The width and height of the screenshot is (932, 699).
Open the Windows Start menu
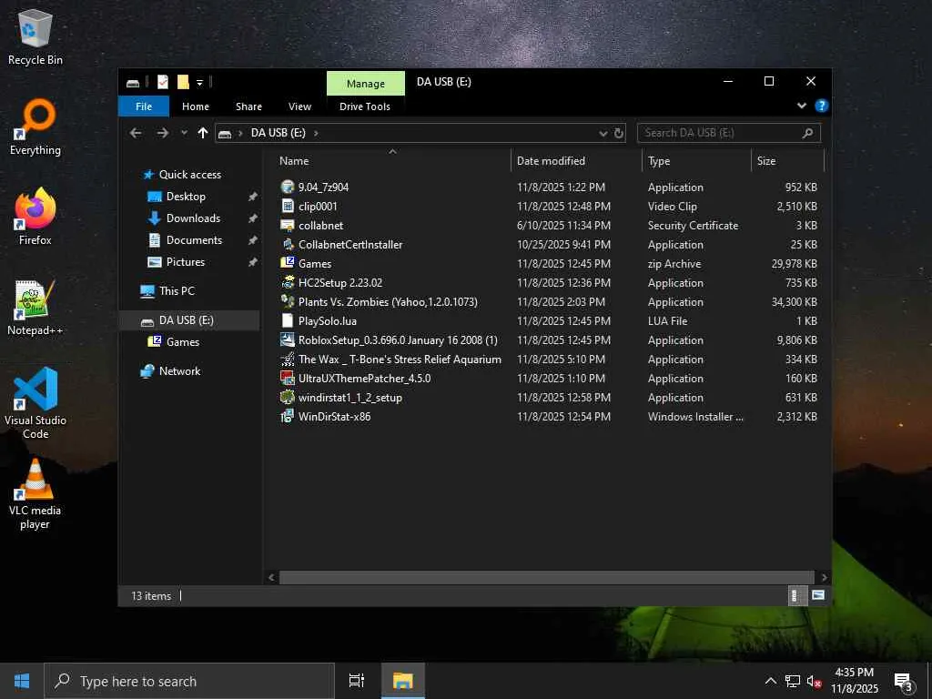pyautogui.click(x=22, y=681)
